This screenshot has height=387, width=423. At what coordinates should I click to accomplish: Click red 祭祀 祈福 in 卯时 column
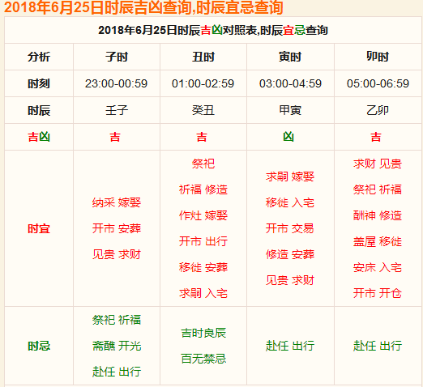coord(378,189)
